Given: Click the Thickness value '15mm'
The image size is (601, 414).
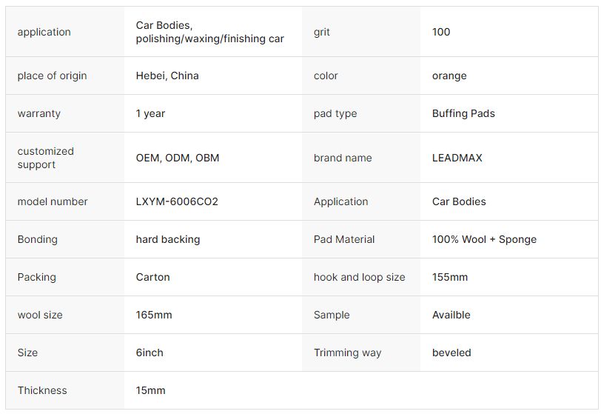Looking at the screenshot, I should click(x=150, y=390).
